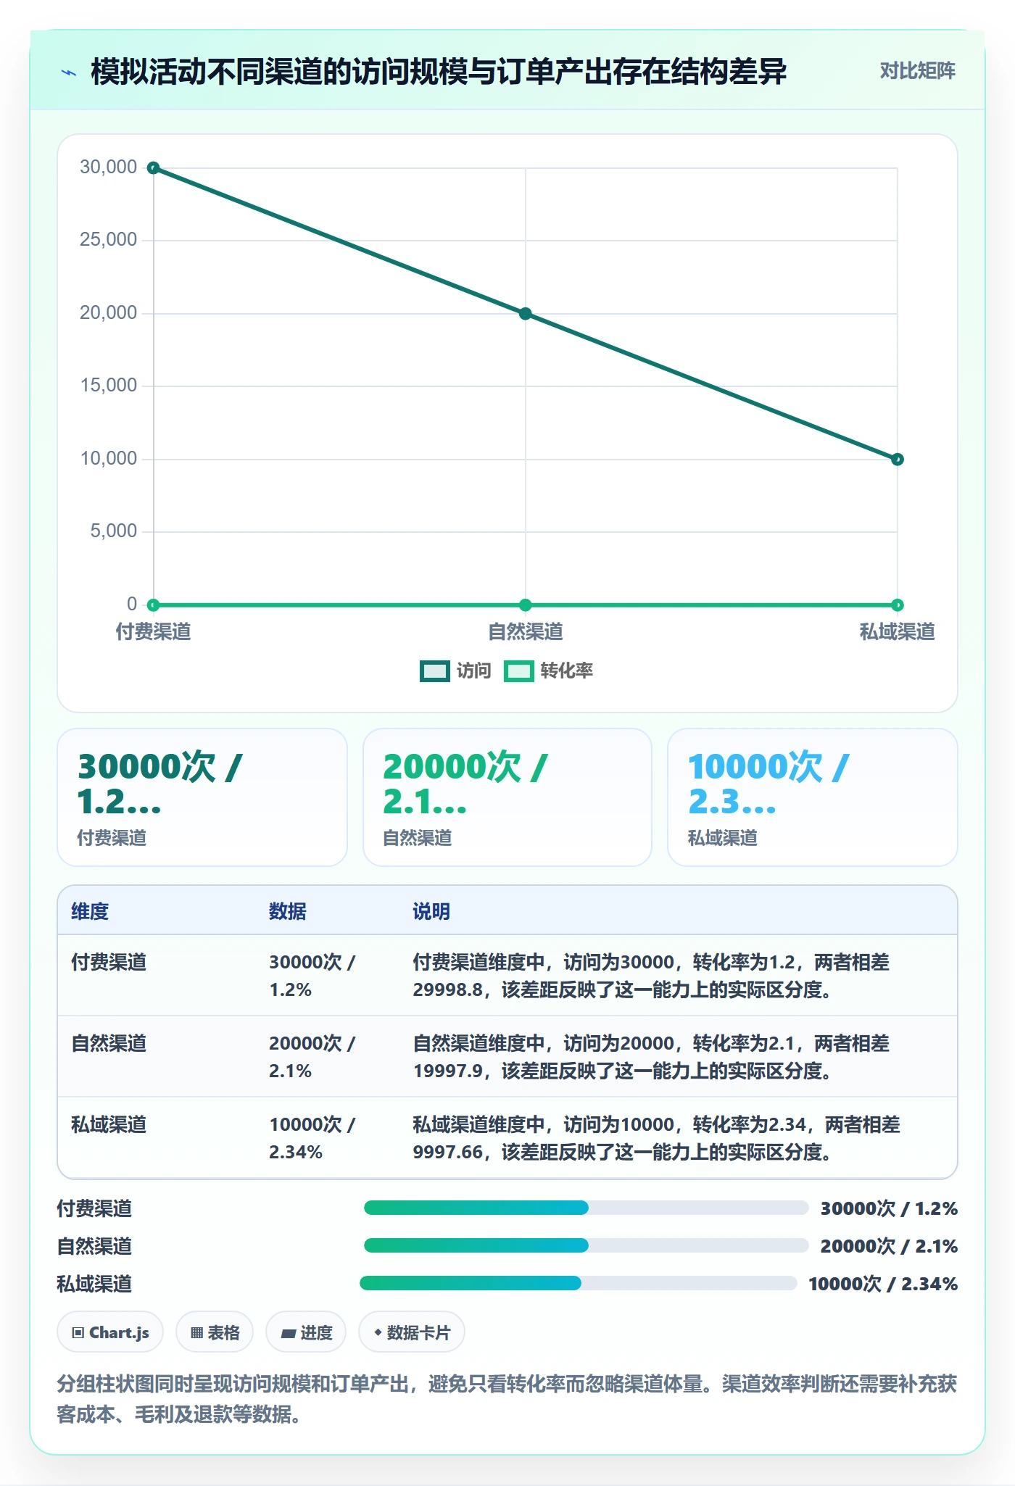Click the 私域渠道 progress bar
This screenshot has width=1015, height=1486.
point(579,1283)
